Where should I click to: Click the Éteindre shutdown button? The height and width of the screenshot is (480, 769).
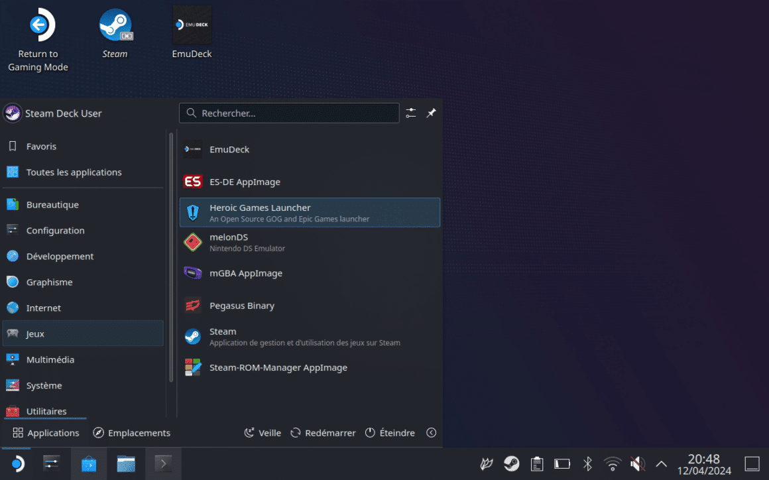[x=390, y=433]
